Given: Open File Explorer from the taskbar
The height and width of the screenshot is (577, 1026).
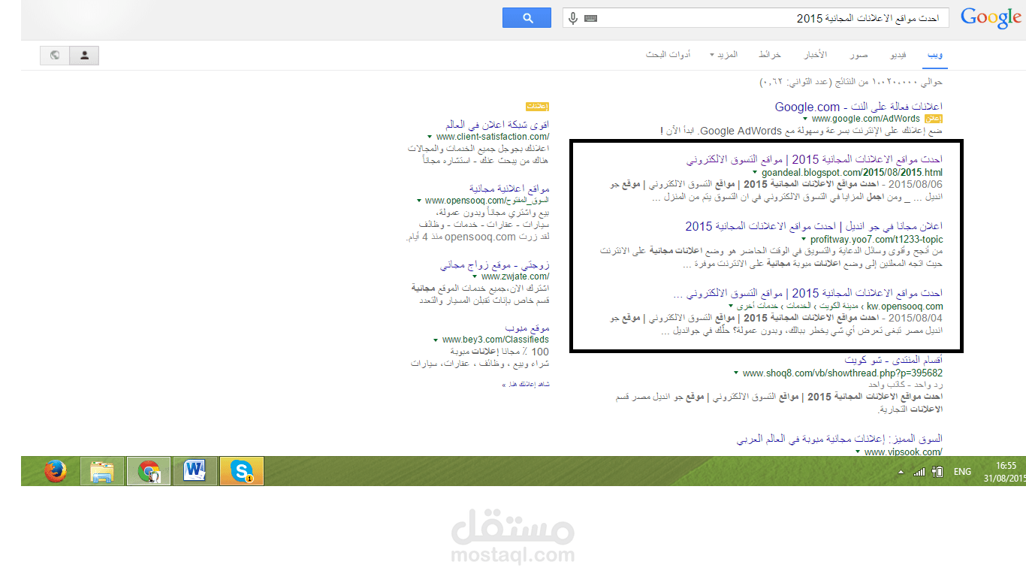Looking at the screenshot, I should [x=101, y=471].
